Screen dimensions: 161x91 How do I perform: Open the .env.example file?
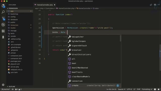coord(16,44)
